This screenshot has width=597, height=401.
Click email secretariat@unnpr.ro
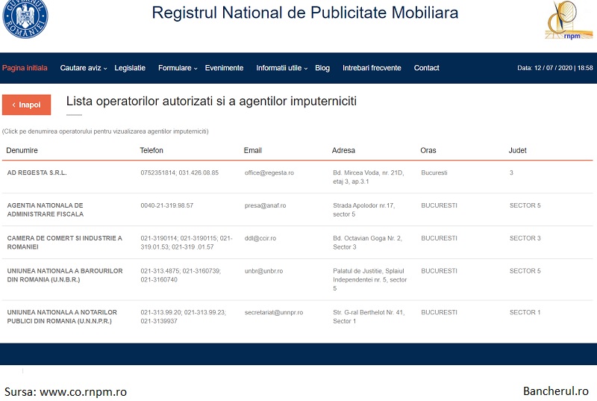click(274, 312)
